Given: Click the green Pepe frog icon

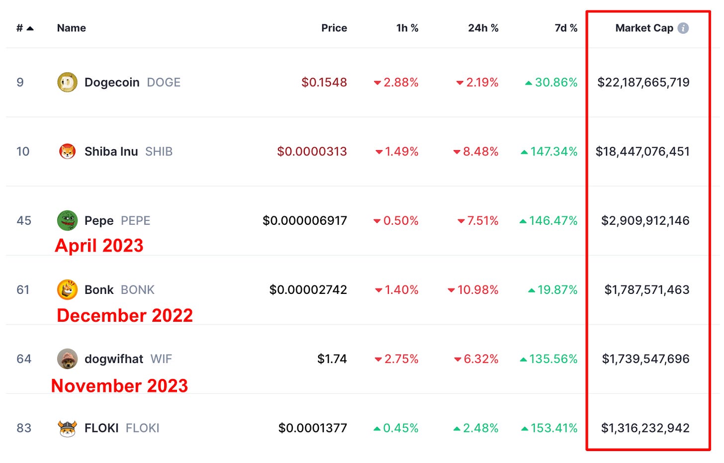Looking at the screenshot, I should (x=67, y=220).
